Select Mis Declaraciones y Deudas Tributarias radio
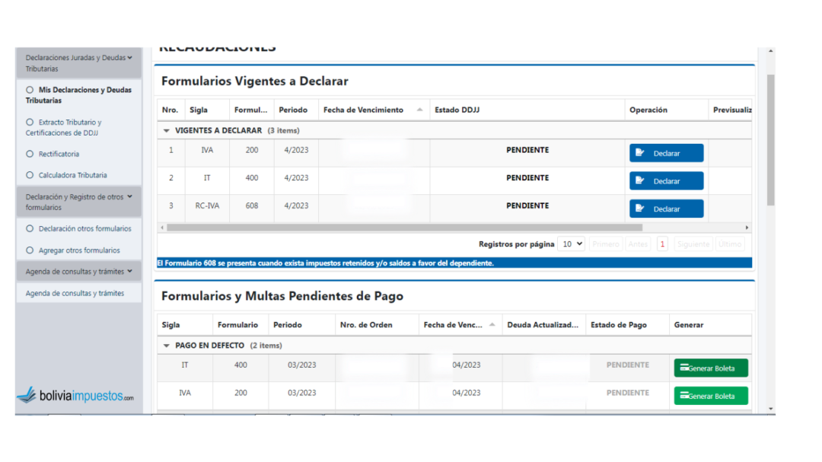 [x=30, y=90]
